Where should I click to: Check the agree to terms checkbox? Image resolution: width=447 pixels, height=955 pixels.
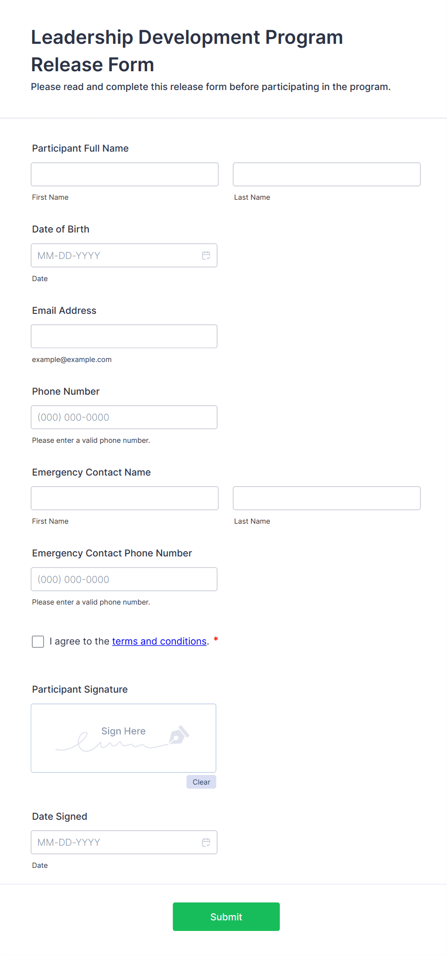[x=38, y=642]
